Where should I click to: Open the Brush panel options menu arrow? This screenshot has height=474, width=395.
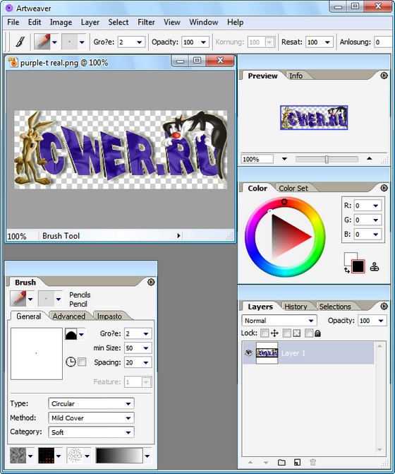(151, 282)
